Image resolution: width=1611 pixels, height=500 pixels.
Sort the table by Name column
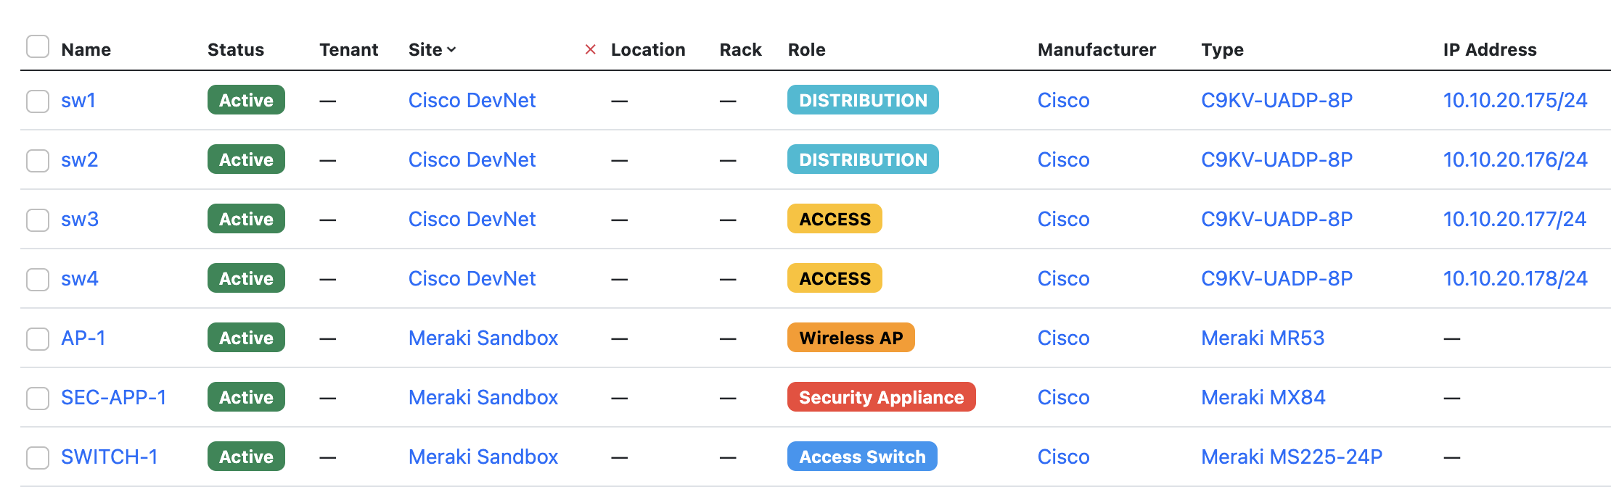click(86, 49)
